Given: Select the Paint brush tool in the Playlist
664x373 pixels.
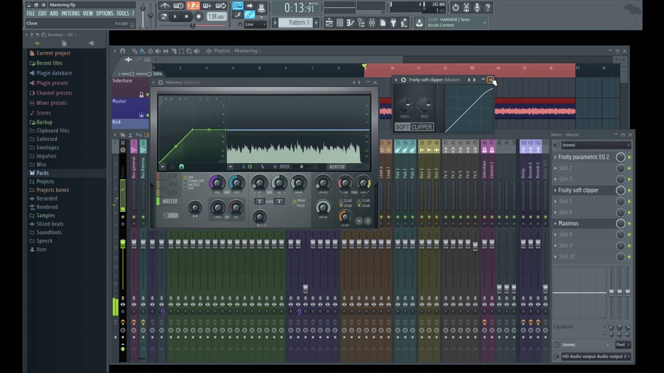Looking at the screenshot, I should (142, 51).
